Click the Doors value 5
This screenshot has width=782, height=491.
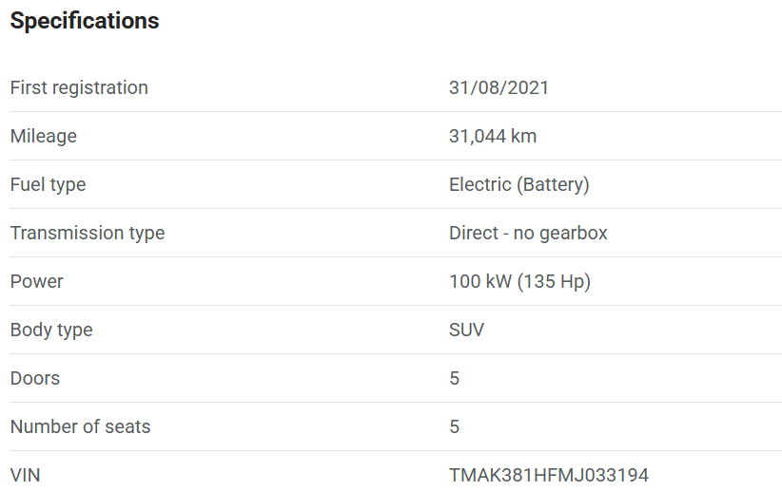tap(455, 378)
